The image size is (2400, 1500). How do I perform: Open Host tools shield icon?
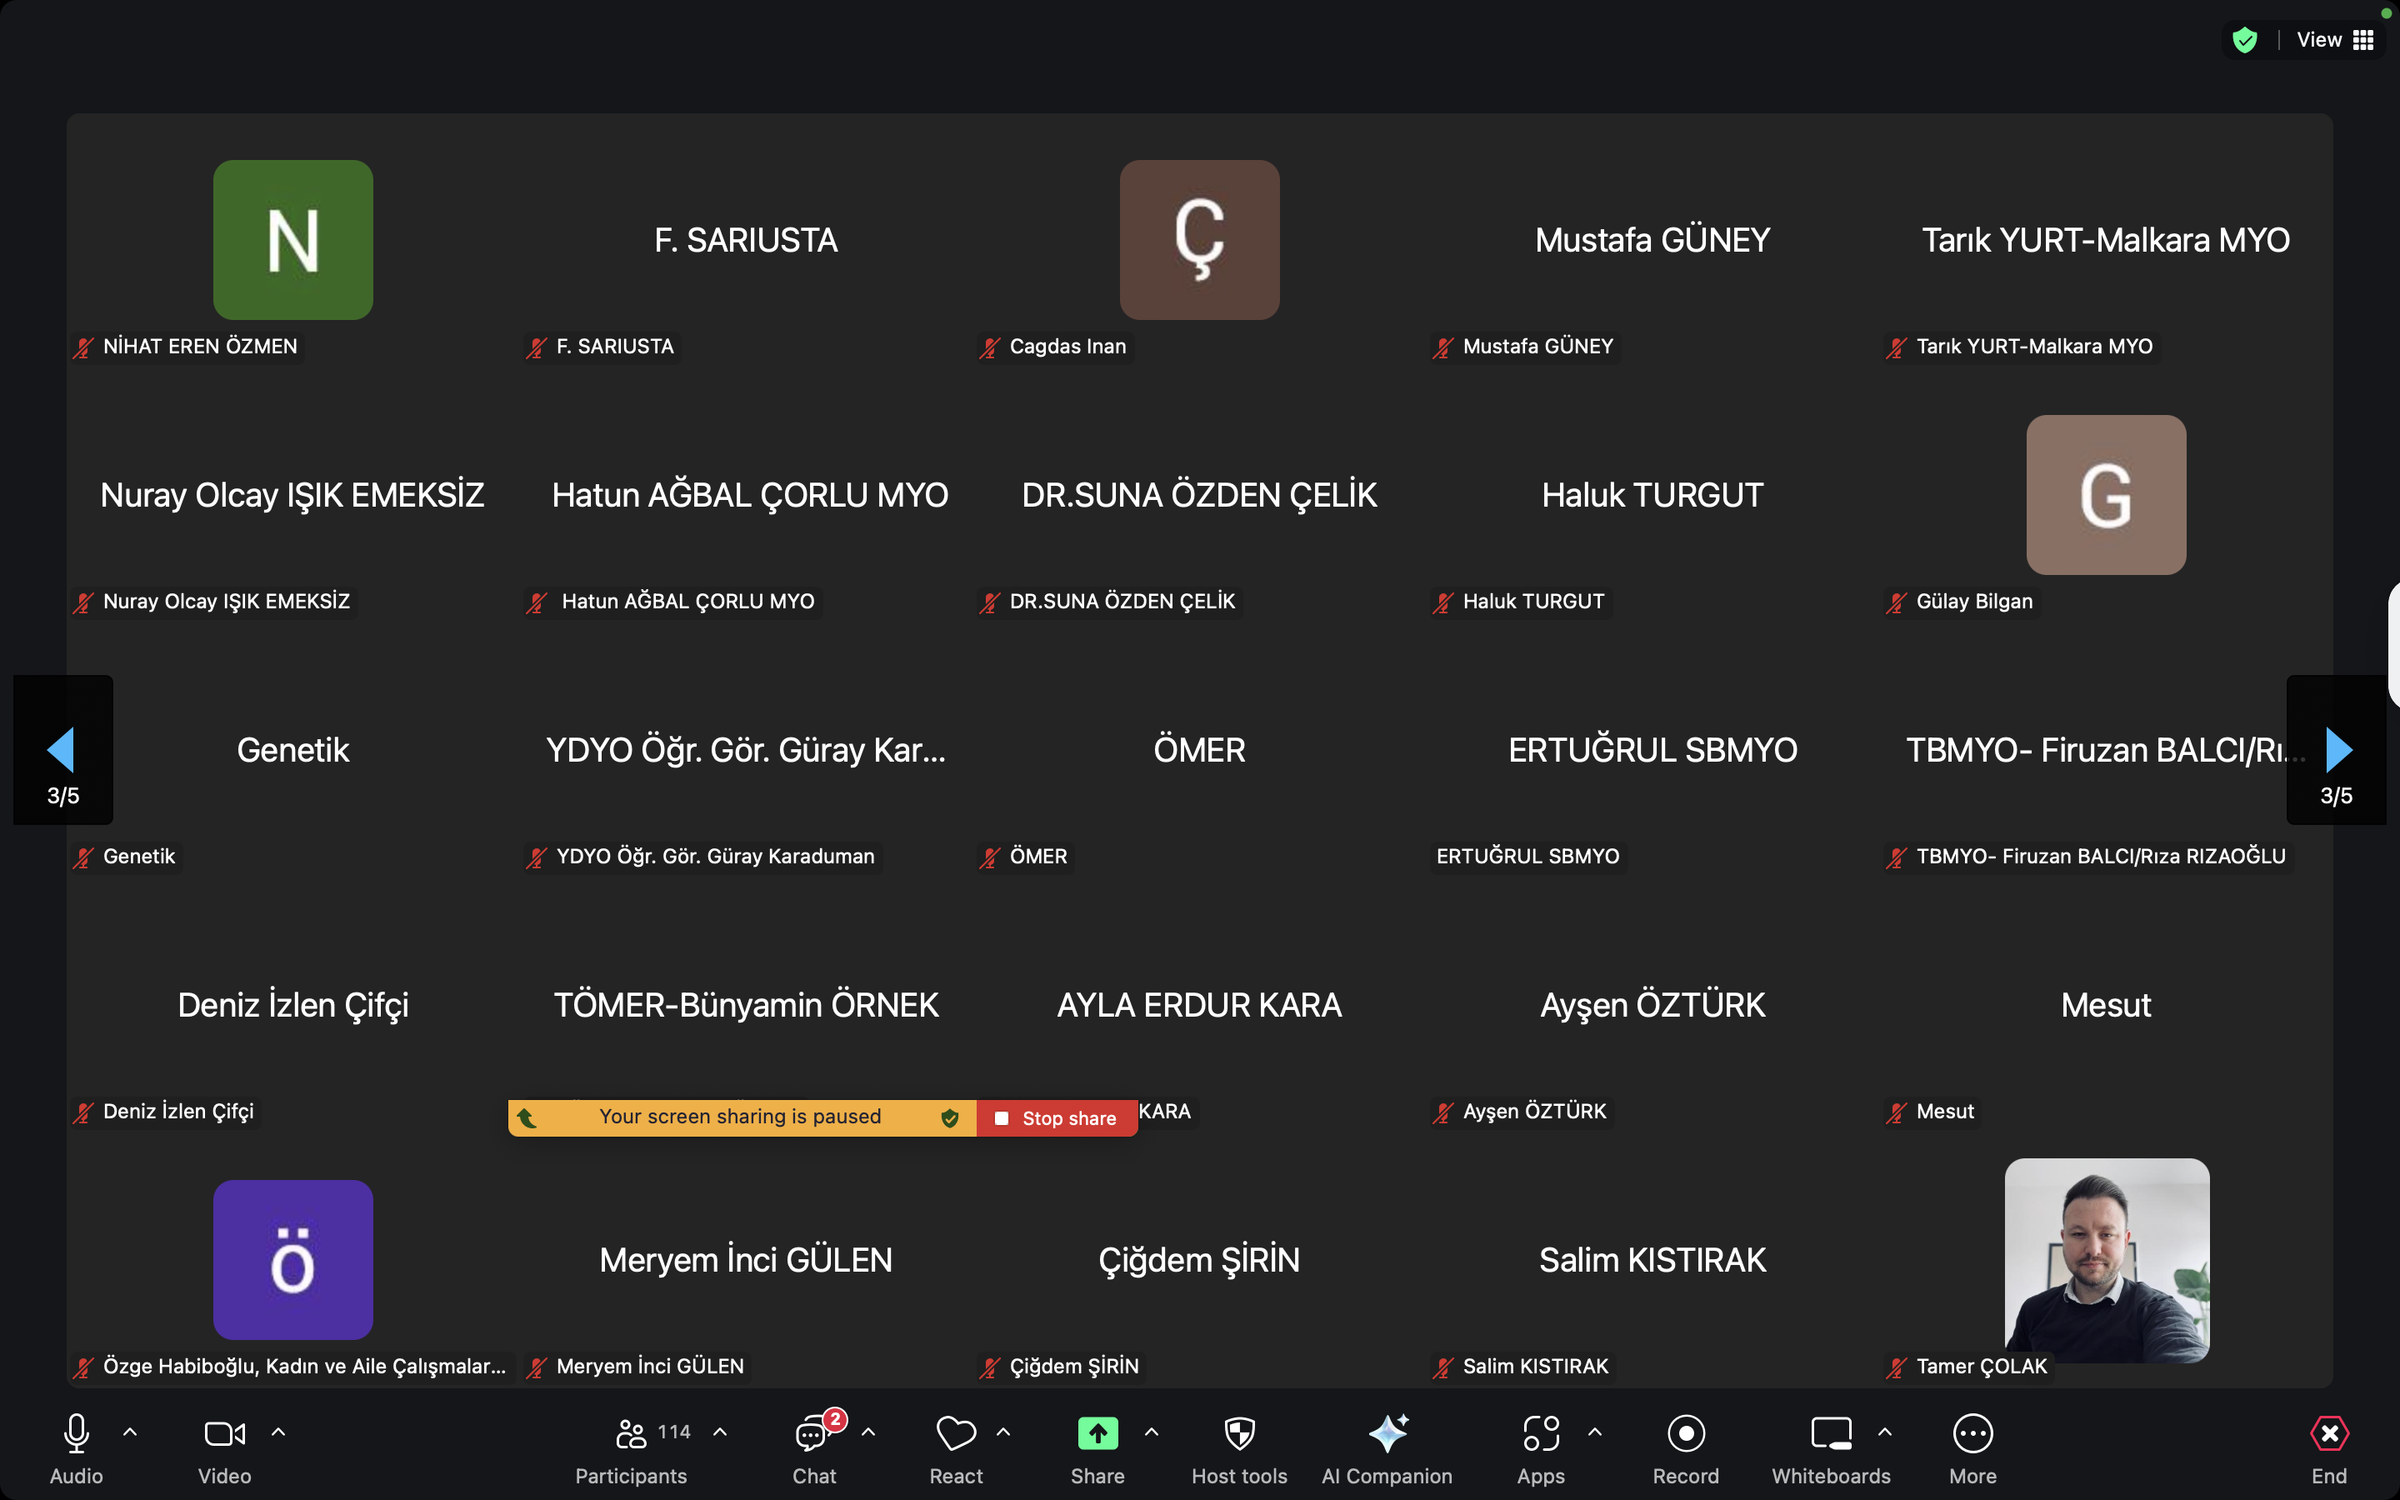click(x=1240, y=1433)
